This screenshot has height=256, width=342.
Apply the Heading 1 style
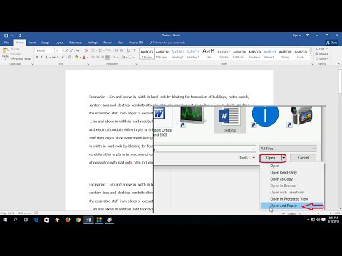point(177,54)
